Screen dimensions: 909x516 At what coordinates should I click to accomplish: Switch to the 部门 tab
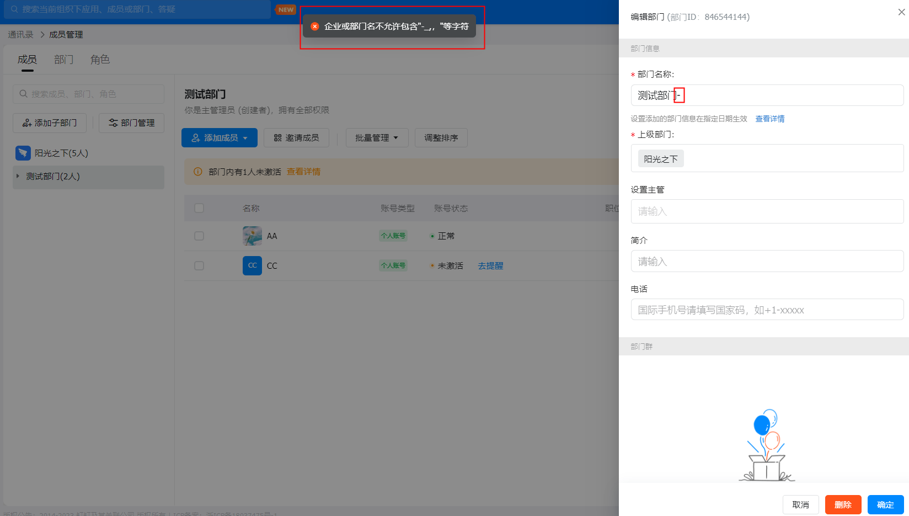click(x=63, y=60)
